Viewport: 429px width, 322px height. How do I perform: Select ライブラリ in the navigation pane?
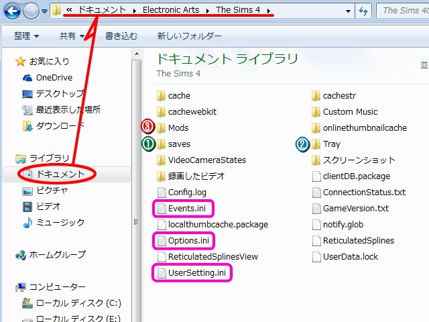coord(42,158)
